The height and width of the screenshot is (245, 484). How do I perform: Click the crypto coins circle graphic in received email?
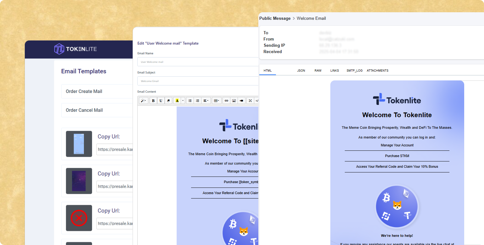pyautogui.click(x=397, y=206)
